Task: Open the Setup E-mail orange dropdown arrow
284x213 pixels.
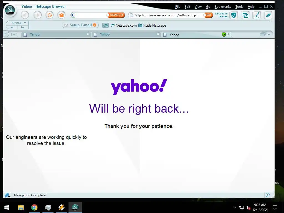Action: (95, 25)
